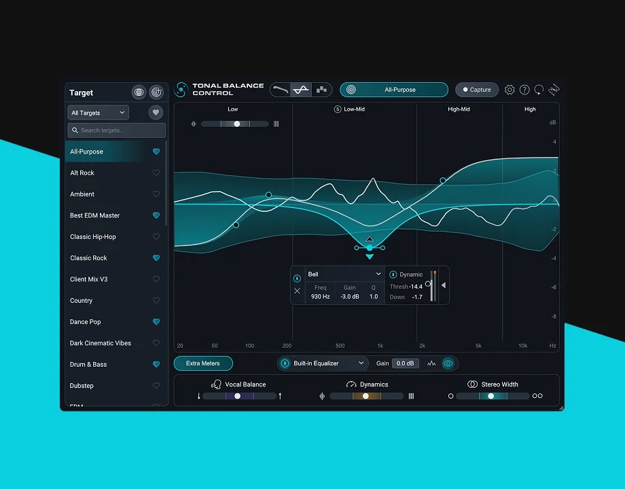
Task: Toggle the EQ band power button
Action: (x=297, y=278)
